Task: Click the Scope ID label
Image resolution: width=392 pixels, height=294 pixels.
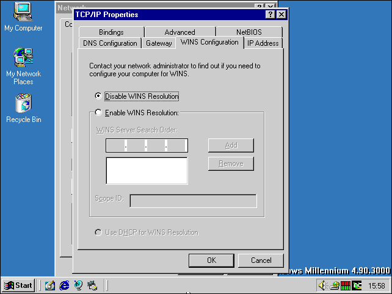Action: click(109, 198)
